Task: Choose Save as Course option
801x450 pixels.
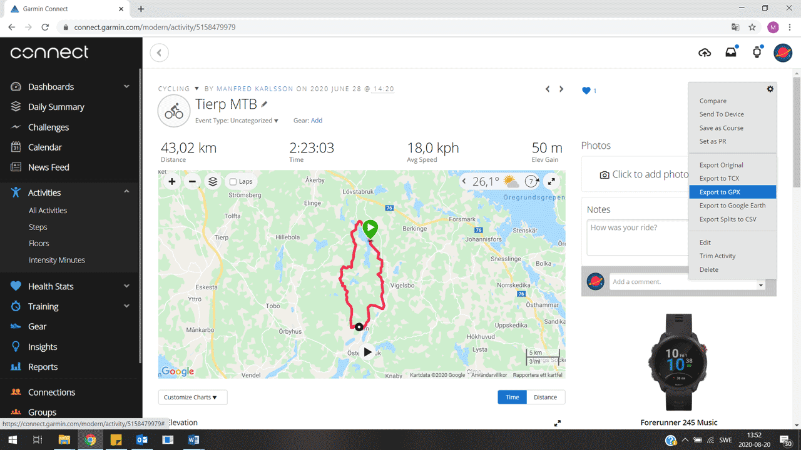Action: pyautogui.click(x=722, y=127)
